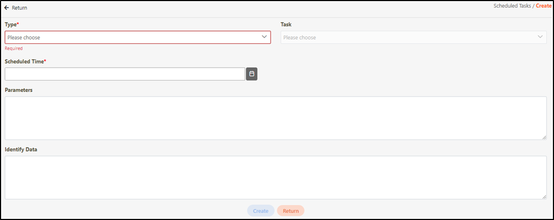Click inside the Parameters text area
This screenshot has height=220, width=554.
(275, 118)
